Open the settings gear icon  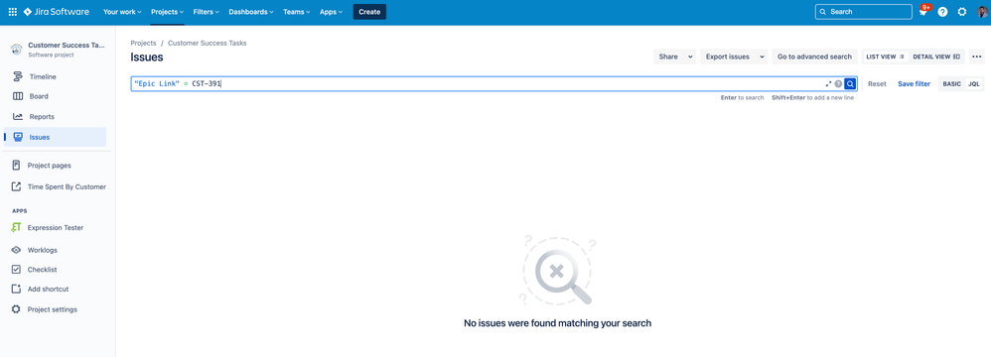pos(962,12)
